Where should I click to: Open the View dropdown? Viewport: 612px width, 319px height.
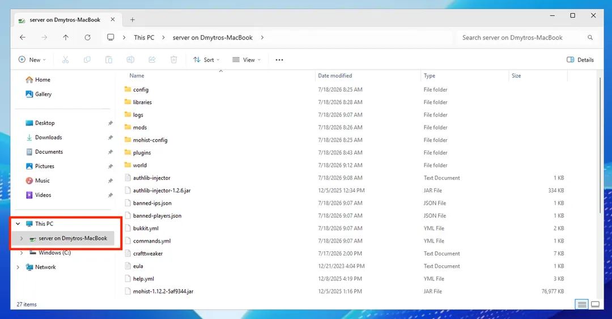(x=246, y=59)
